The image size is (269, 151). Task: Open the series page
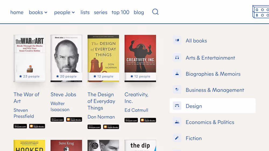pyautogui.click(x=101, y=12)
